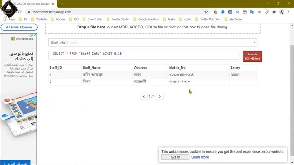Select the Staff_ID cell with value 2

click(65, 82)
